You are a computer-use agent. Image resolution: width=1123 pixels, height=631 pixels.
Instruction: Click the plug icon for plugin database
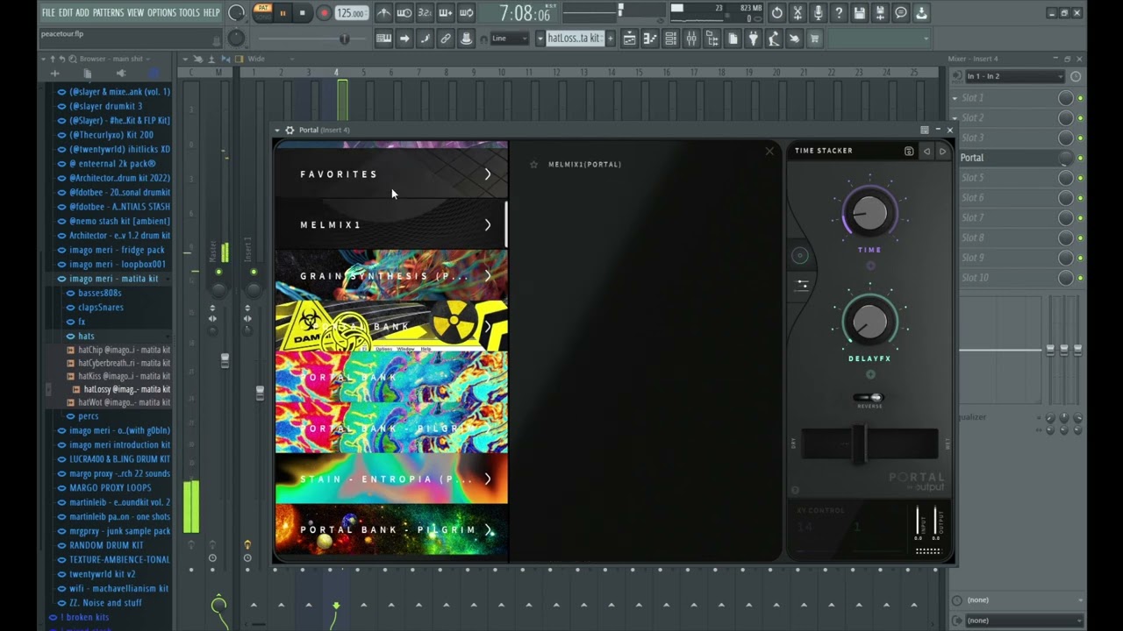(753, 39)
